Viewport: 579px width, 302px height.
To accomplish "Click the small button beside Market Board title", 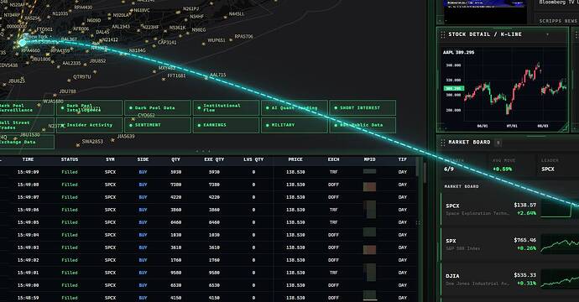I will point(498,142).
